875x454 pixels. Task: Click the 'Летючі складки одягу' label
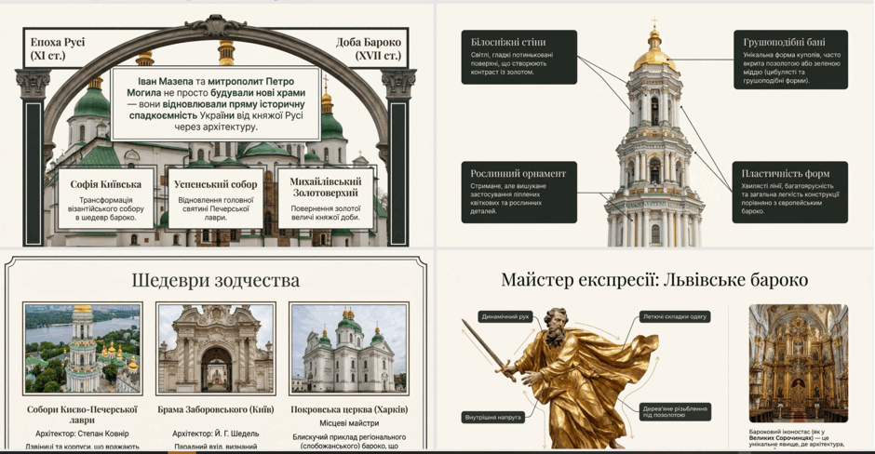click(674, 317)
